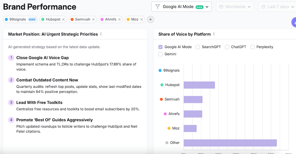The image size is (296, 154).
Task: Click the Moz bar in chart
Action: pyautogui.click(x=190, y=128)
